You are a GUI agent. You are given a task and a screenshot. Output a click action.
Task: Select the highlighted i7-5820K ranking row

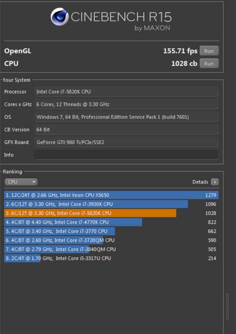pos(90,213)
